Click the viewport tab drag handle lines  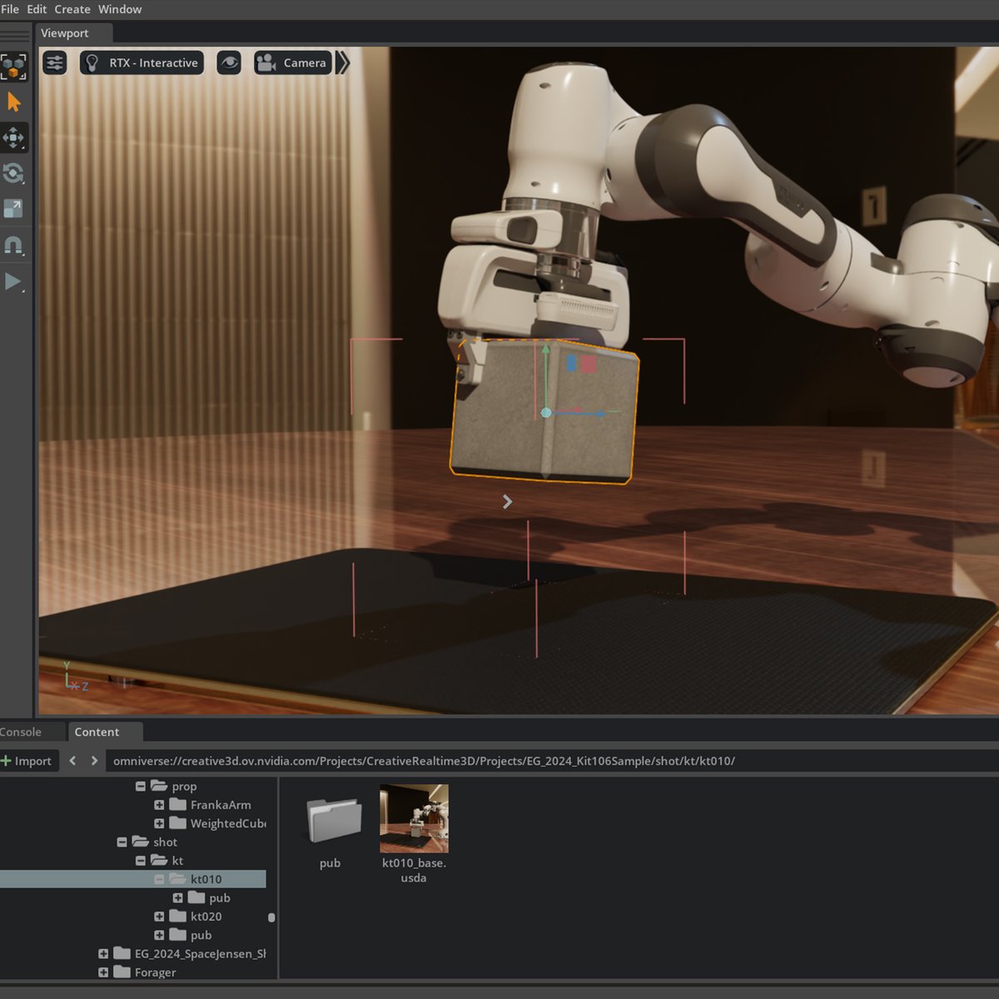pos(15,34)
